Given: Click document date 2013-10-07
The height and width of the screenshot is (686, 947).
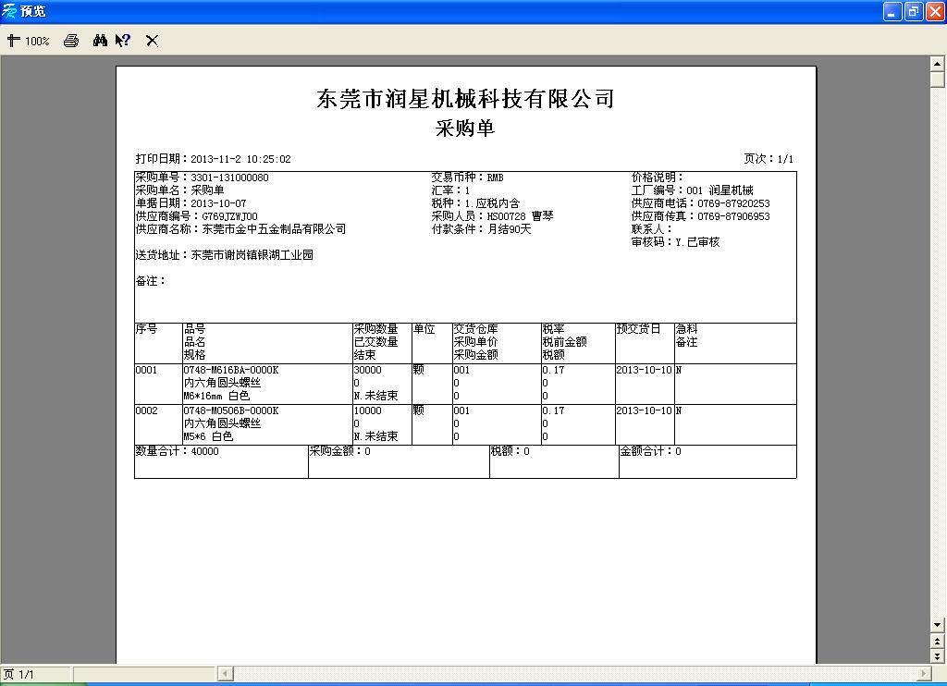Looking at the screenshot, I should pos(218,203).
